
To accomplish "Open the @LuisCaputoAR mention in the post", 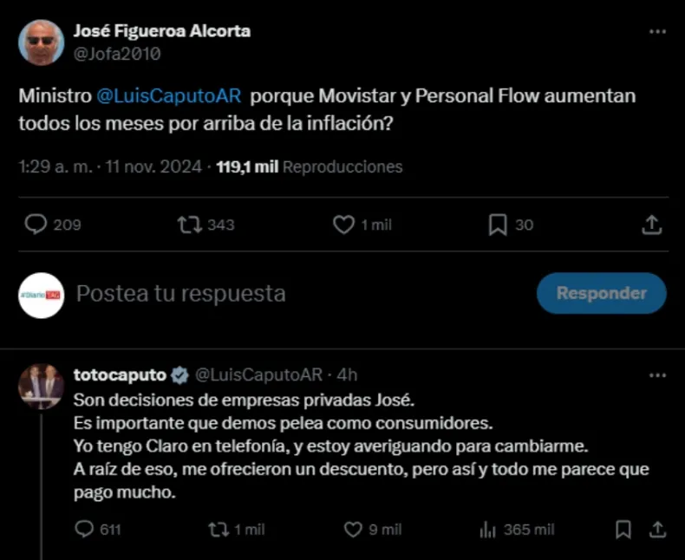I will [x=165, y=96].
